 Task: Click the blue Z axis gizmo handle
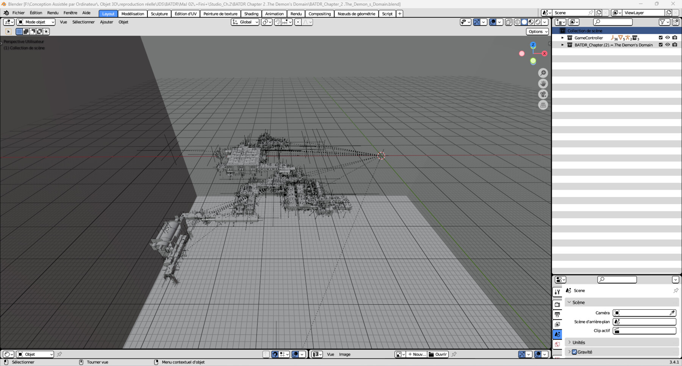(533, 45)
